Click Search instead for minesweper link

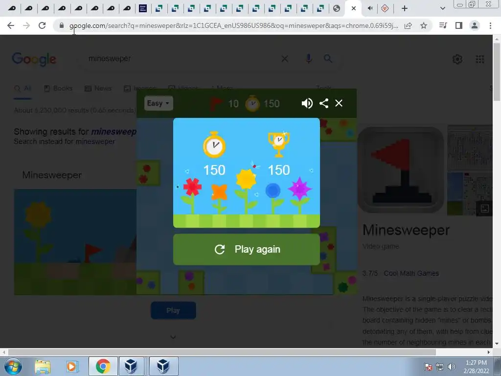(64, 141)
